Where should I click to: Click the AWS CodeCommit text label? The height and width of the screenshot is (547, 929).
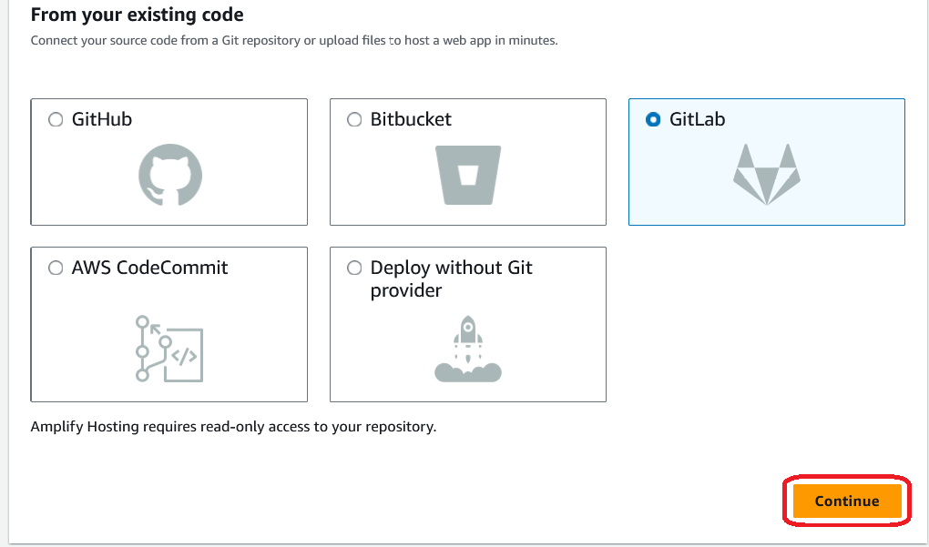149,268
